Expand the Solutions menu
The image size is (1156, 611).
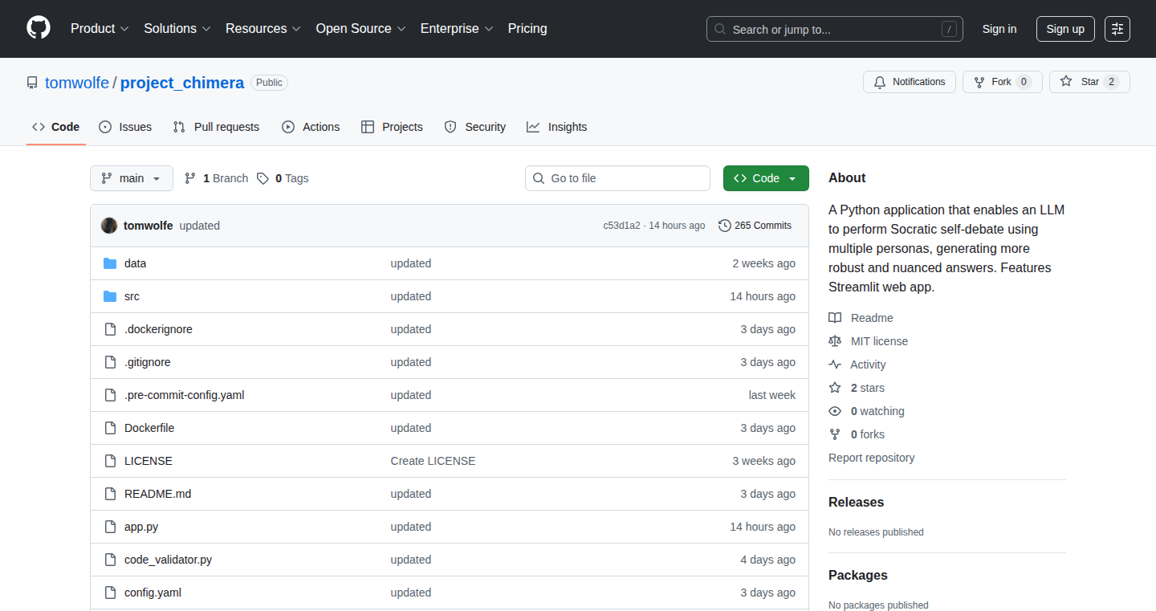click(177, 28)
